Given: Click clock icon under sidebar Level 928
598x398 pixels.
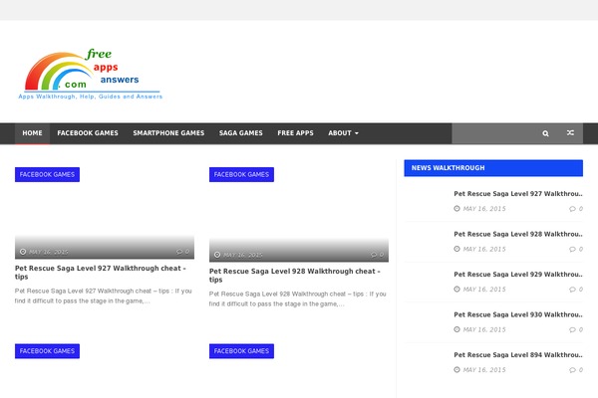Looking at the screenshot, I should point(456,249).
